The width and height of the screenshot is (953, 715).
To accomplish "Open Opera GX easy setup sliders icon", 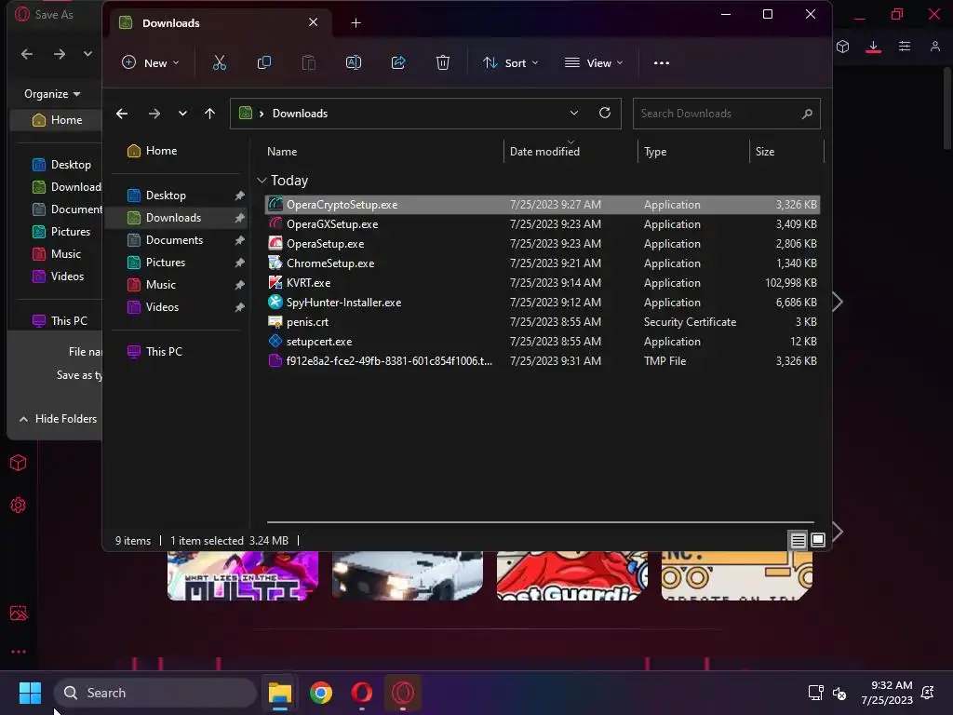I will [905, 47].
